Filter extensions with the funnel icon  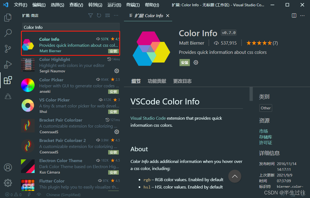click(x=90, y=16)
